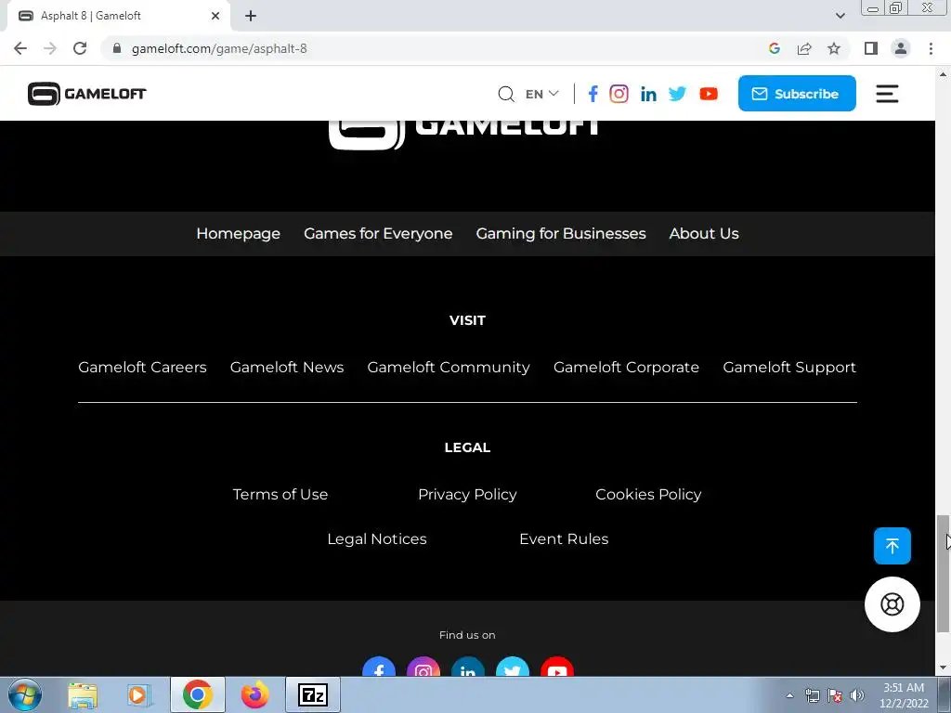Launch Windows Media Player from the taskbar

click(138, 695)
